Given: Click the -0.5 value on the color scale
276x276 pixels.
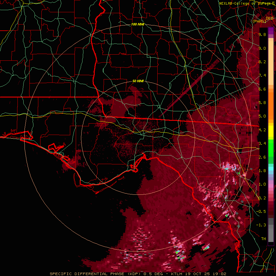Looking at the screenshot, I should [261, 212].
